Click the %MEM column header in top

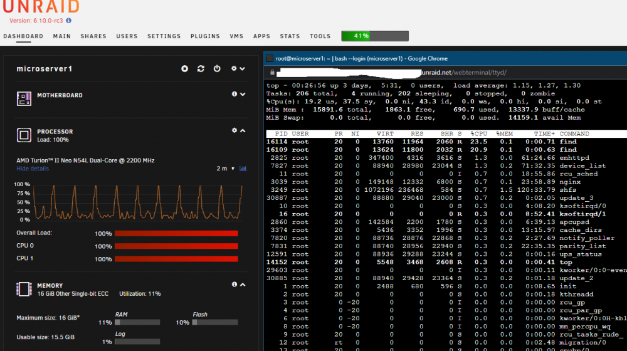(504, 134)
